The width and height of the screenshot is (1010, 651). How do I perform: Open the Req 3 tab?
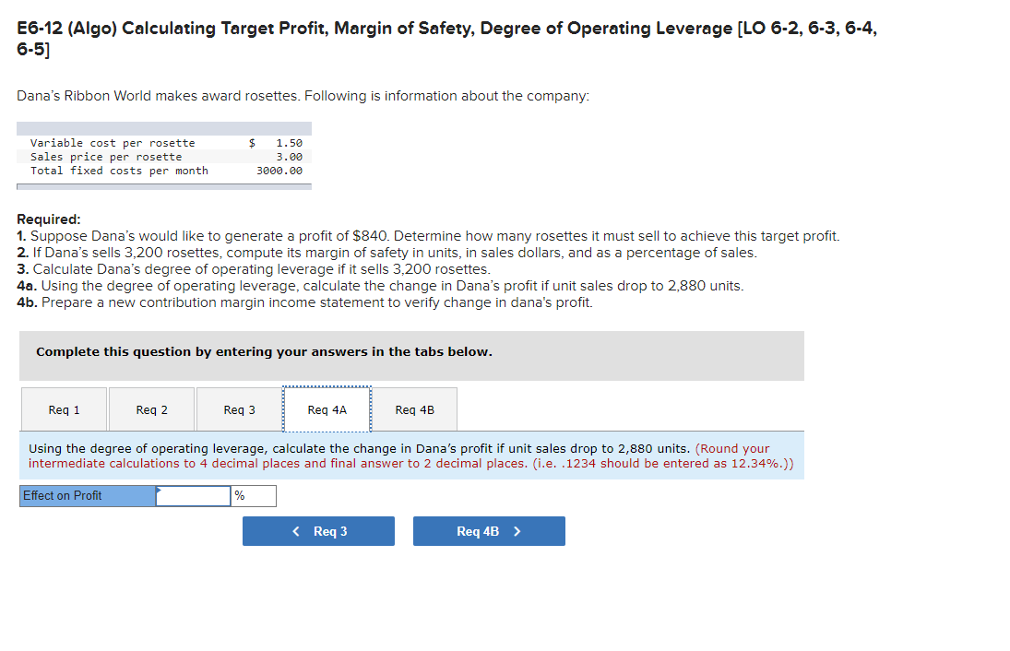pyautogui.click(x=238, y=409)
